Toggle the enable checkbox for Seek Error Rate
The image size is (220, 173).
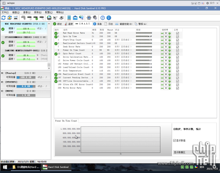click(x=177, y=47)
